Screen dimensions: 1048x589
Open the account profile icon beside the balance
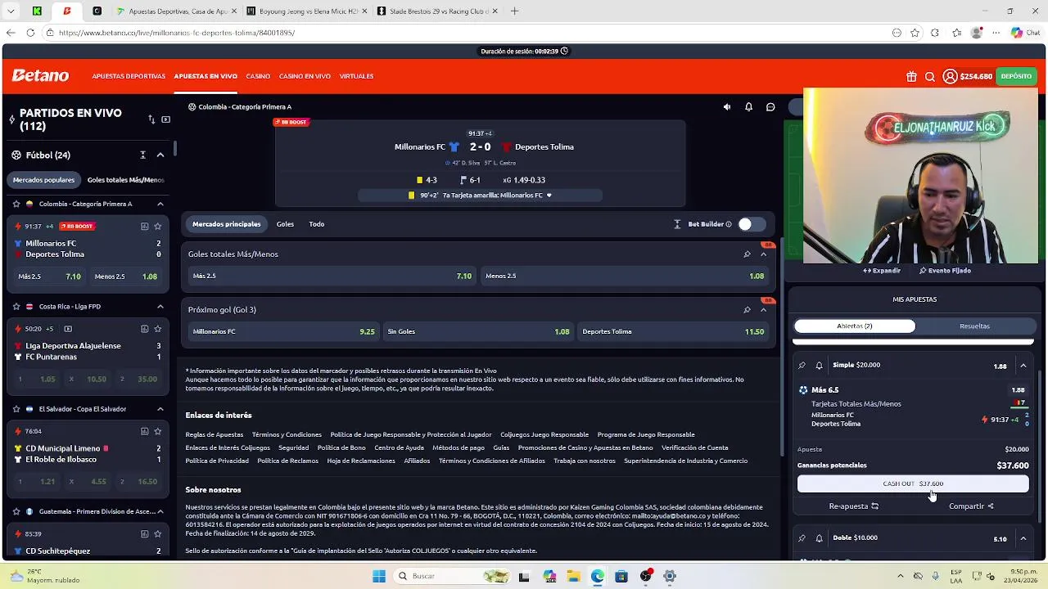(950, 76)
